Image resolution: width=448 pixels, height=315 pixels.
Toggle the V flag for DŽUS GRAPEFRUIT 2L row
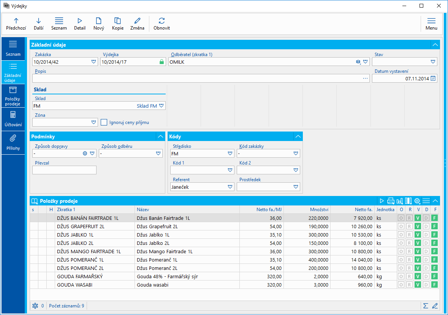click(x=418, y=226)
